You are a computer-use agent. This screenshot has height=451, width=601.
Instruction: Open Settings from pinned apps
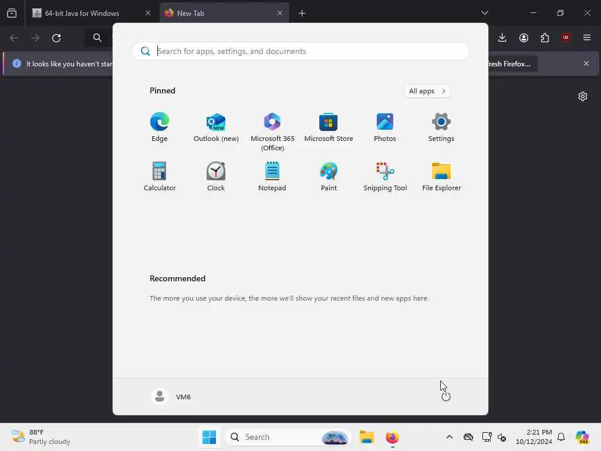click(441, 127)
